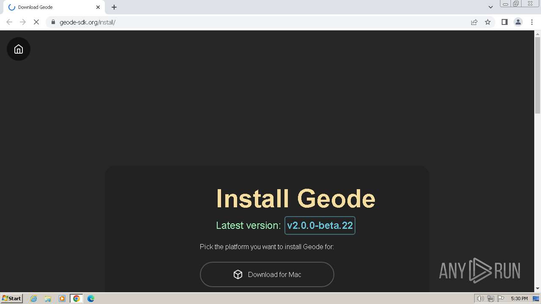Close the Download Geode tab

[x=98, y=7]
